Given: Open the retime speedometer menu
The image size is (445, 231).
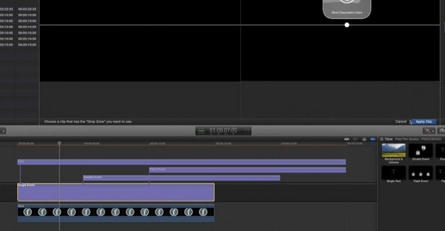Looking at the screenshot, I should click(442, 131).
